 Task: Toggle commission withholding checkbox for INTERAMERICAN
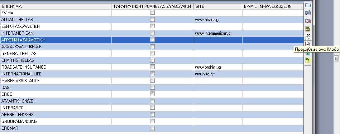tap(152, 33)
